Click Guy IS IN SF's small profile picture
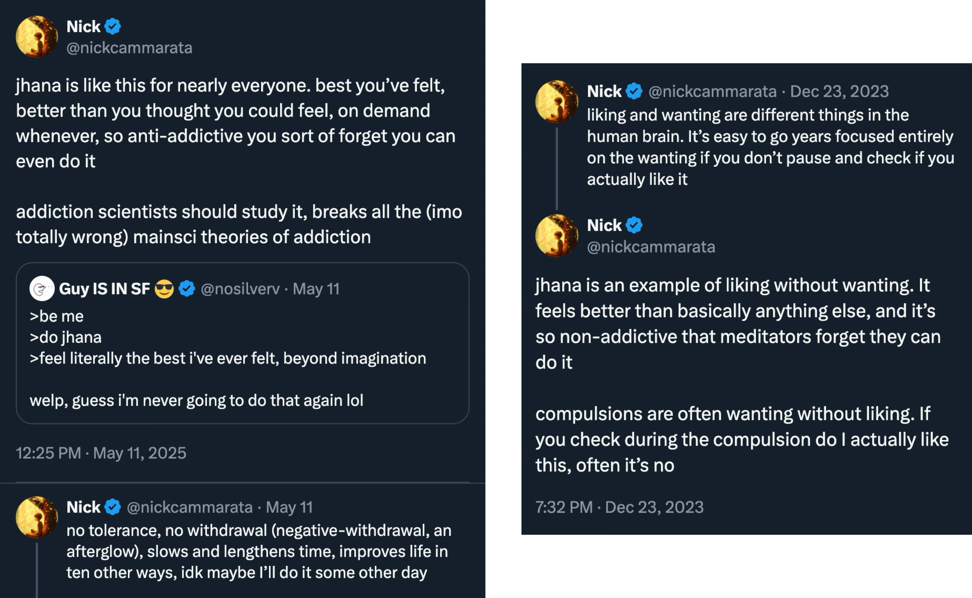Image resolution: width=972 pixels, height=598 pixels. 42,289
